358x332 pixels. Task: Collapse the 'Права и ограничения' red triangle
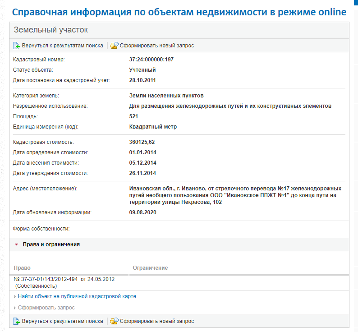tap(16, 244)
